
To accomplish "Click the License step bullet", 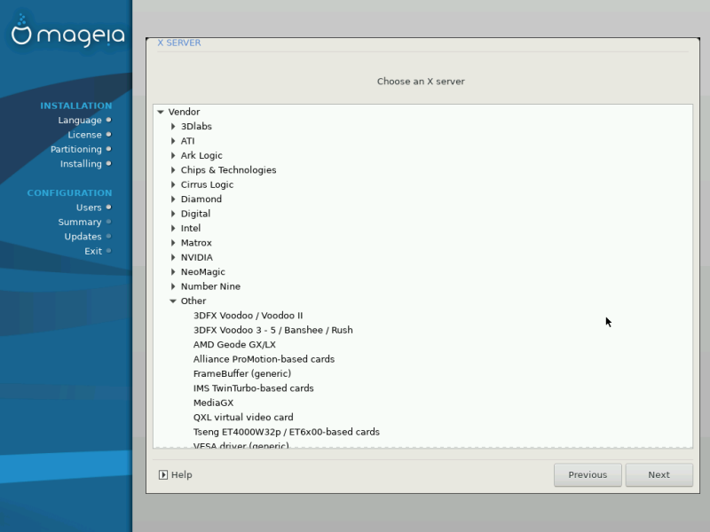I will click(108, 135).
